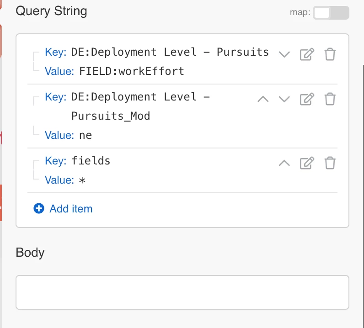The width and height of the screenshot is (364, 328).
Task: Delete the fields query item
Action: point(330,163)
